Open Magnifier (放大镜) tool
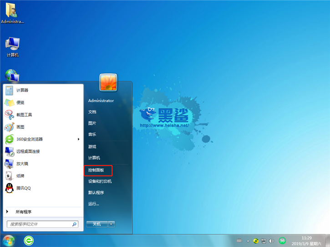 (22, 163)
